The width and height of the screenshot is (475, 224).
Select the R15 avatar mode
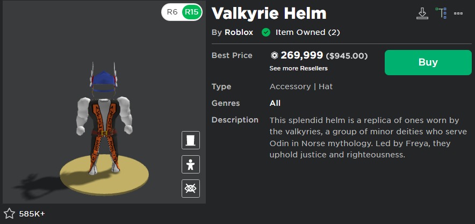[191, 12]
